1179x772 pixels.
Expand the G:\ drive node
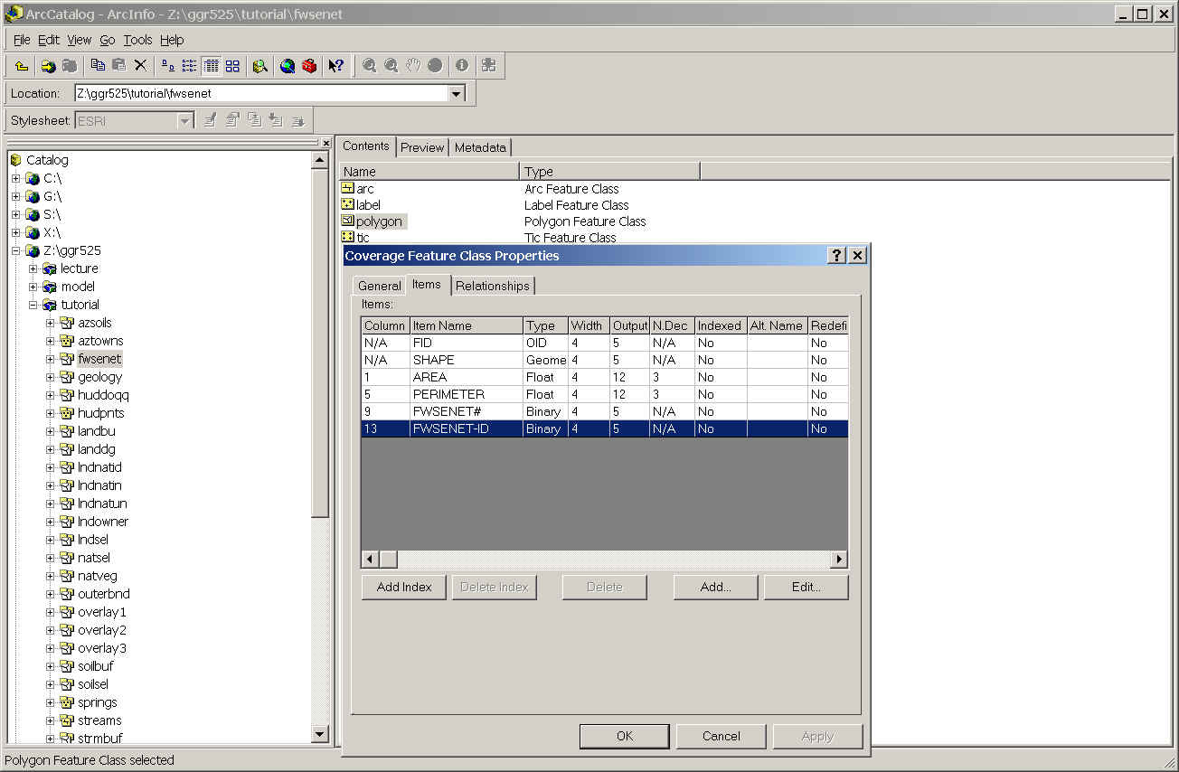coord(15,196)
